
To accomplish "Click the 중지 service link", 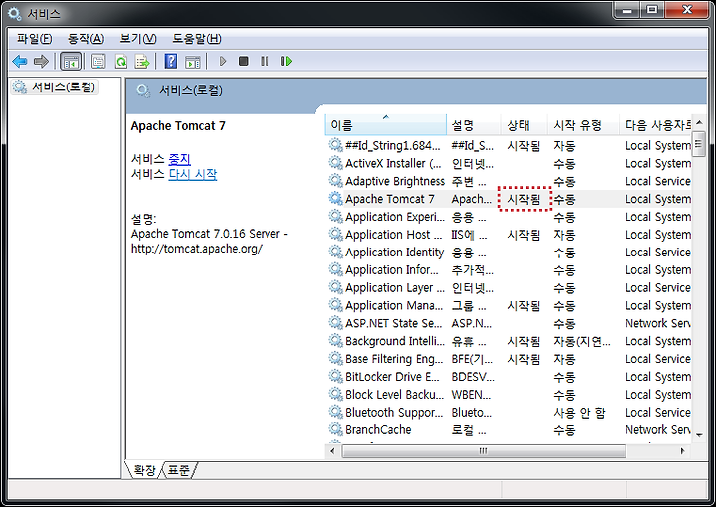I will coord(179,159).
